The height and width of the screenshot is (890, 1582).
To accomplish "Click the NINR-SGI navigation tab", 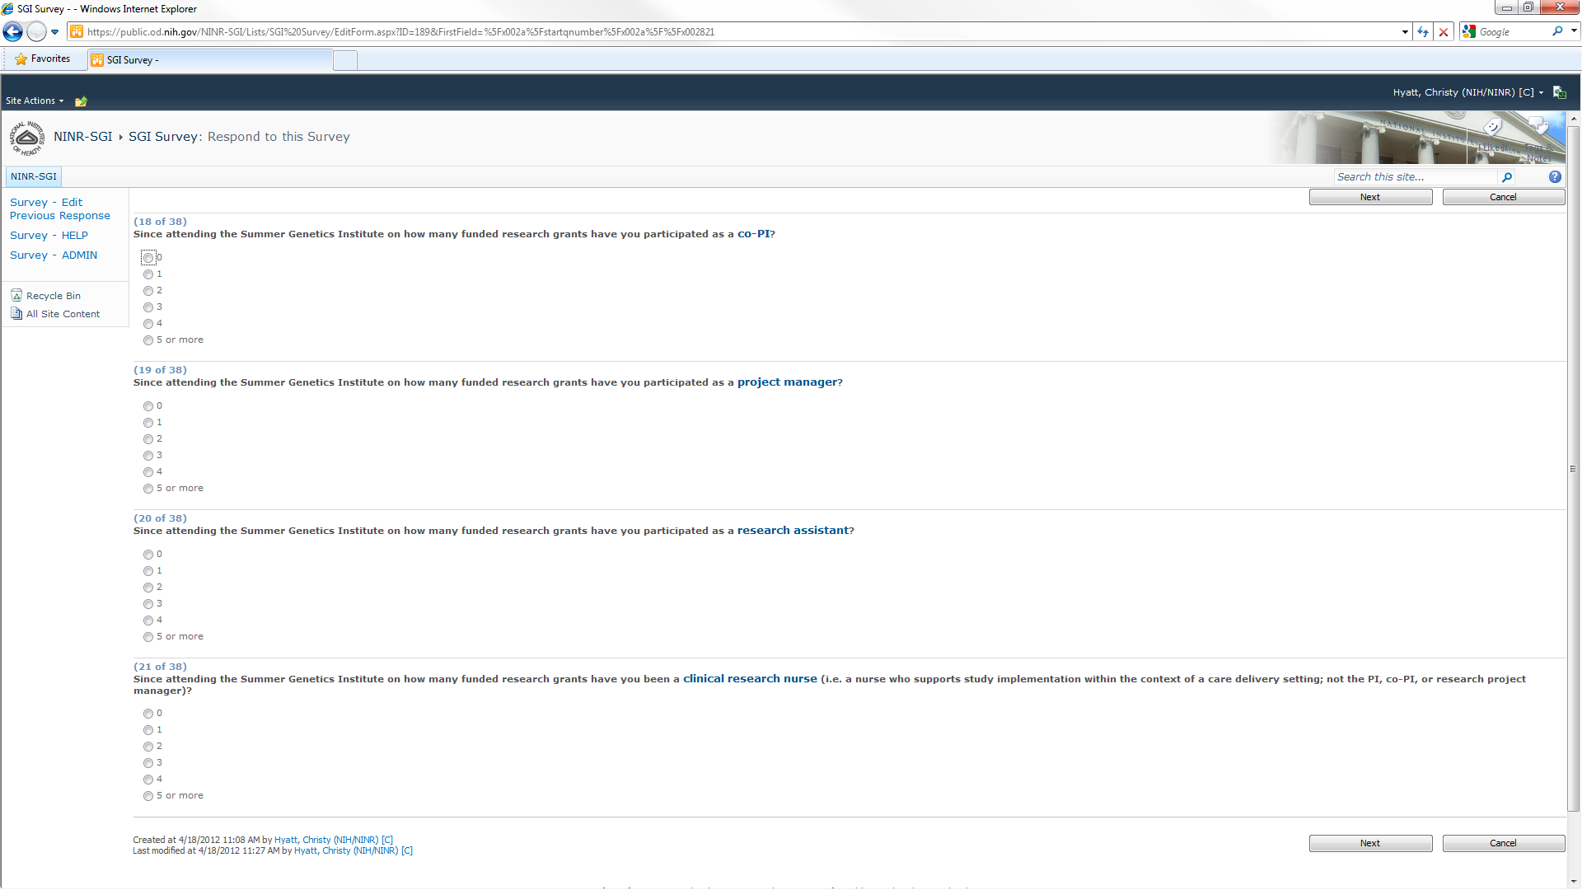I will pyautogui.click(x=34, y=176).
